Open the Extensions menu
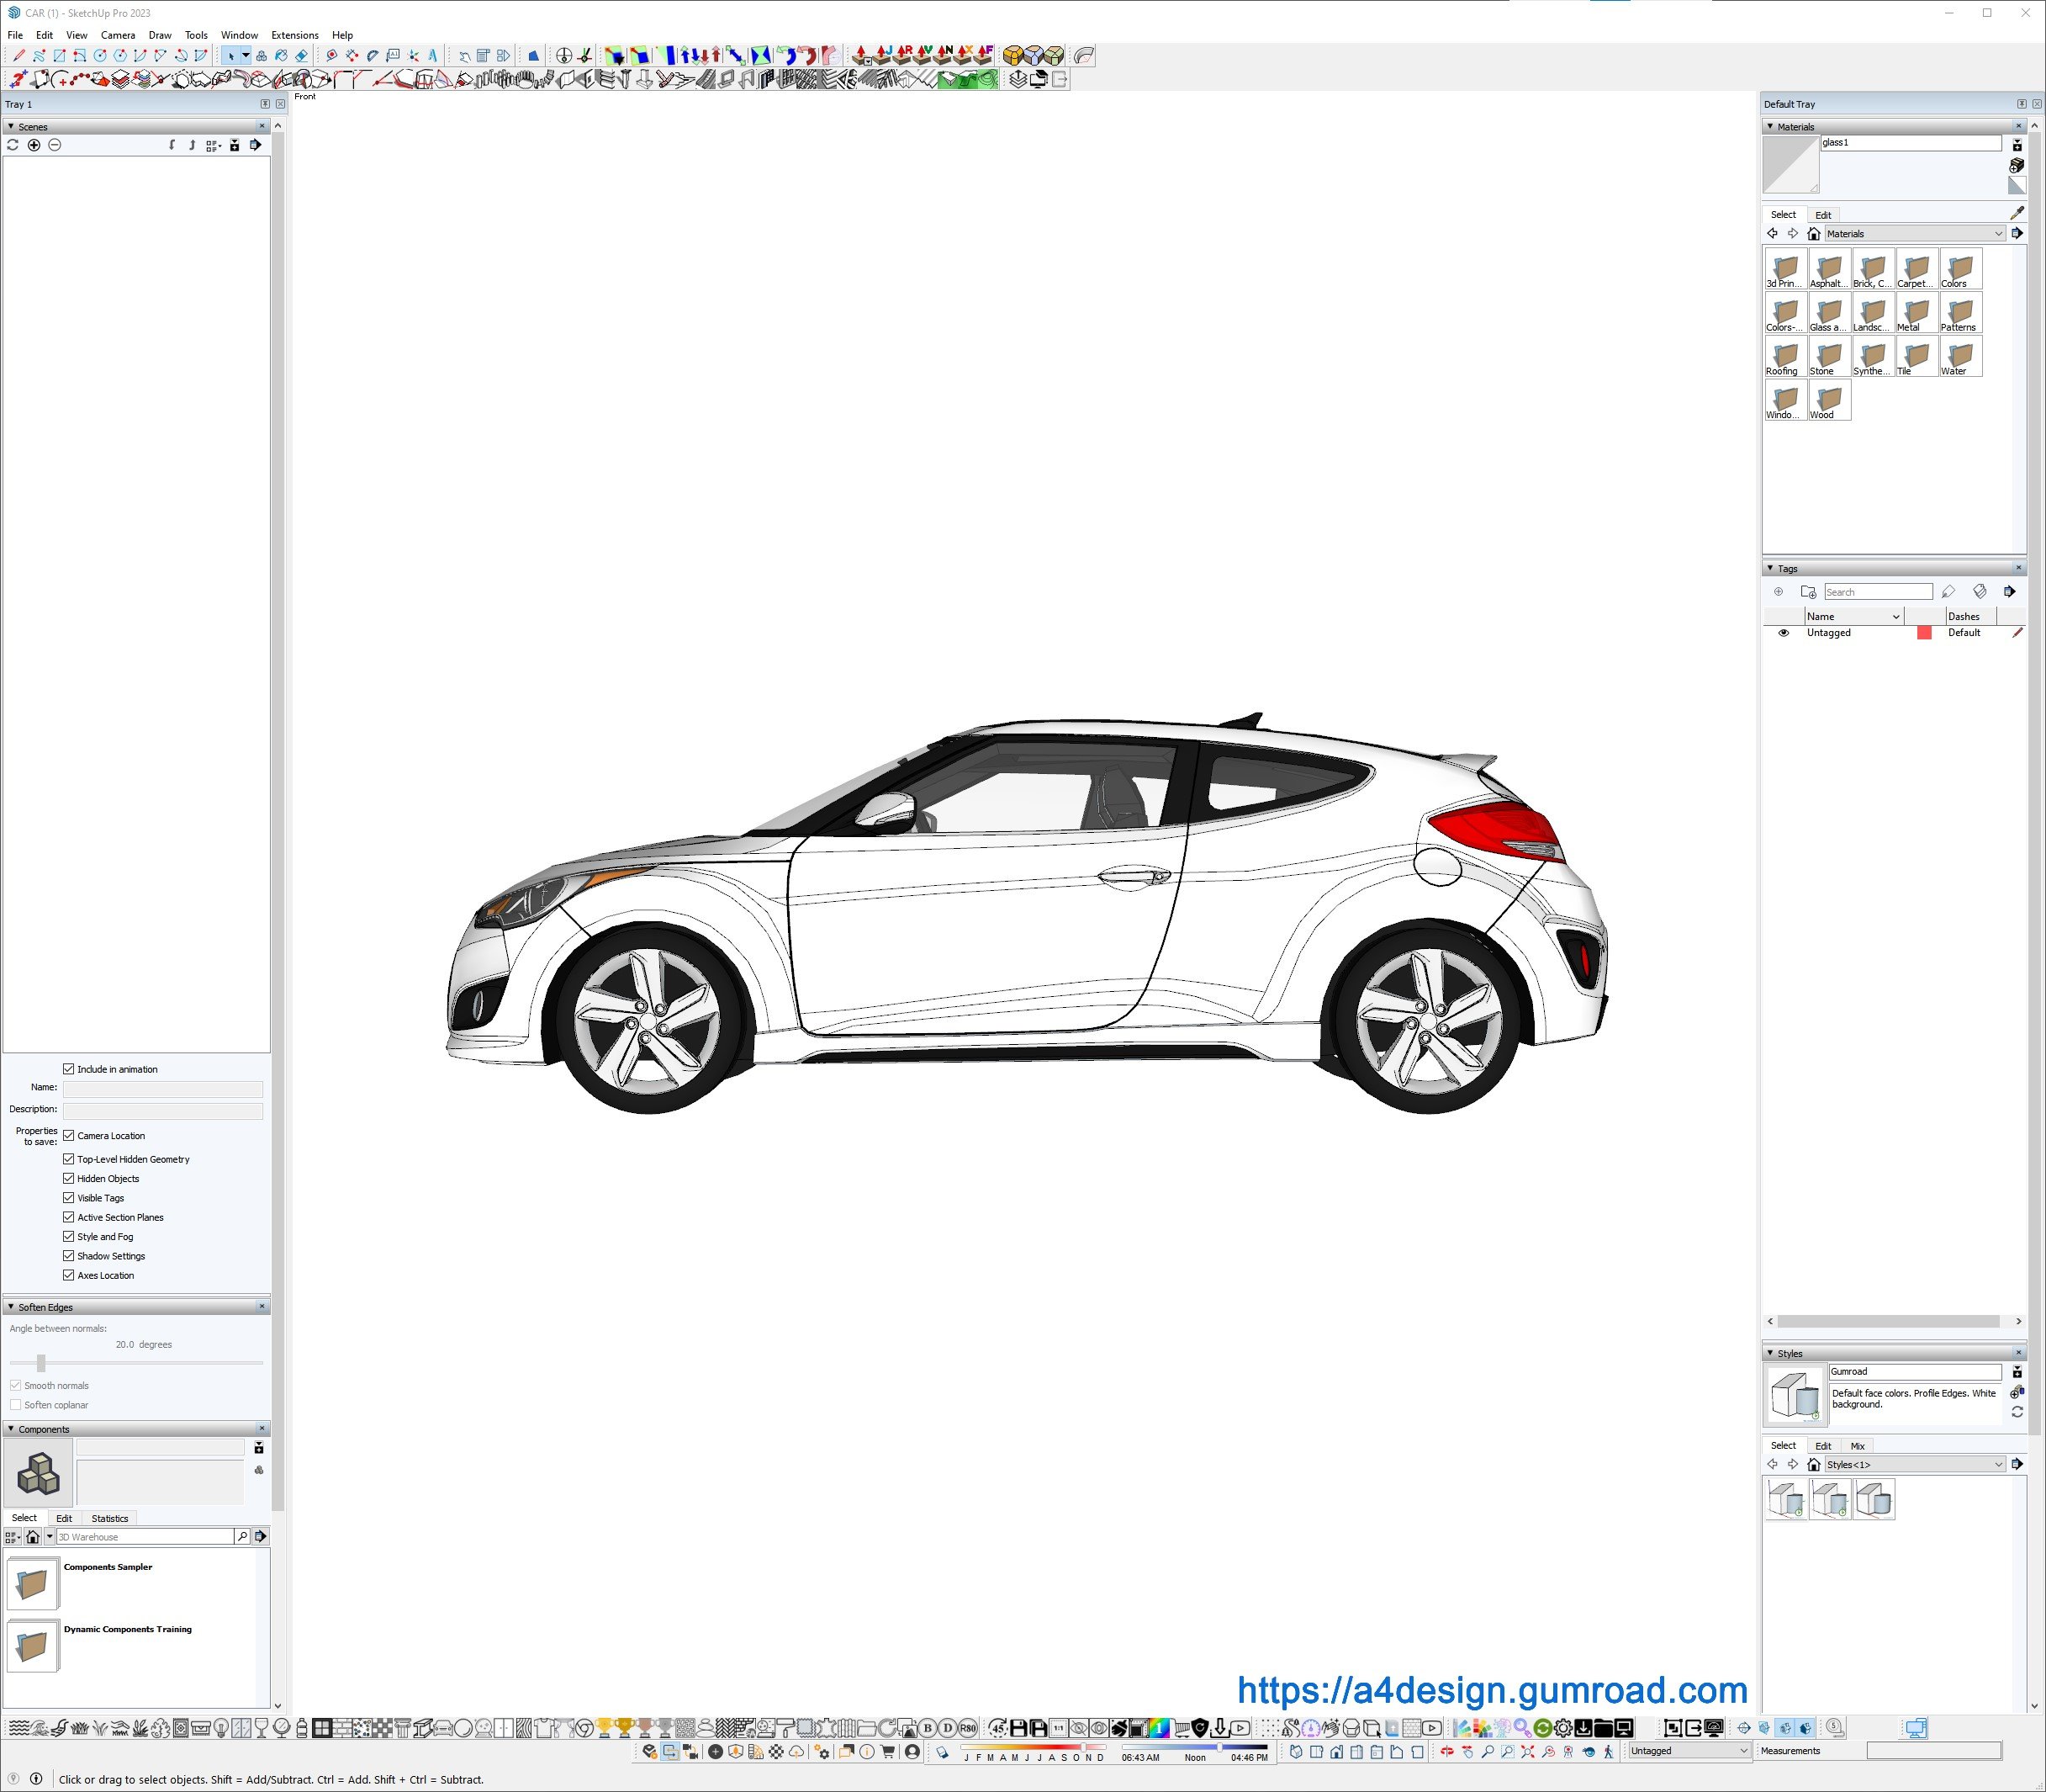Screen dimensions: 2046x1792 pos(295,35)
